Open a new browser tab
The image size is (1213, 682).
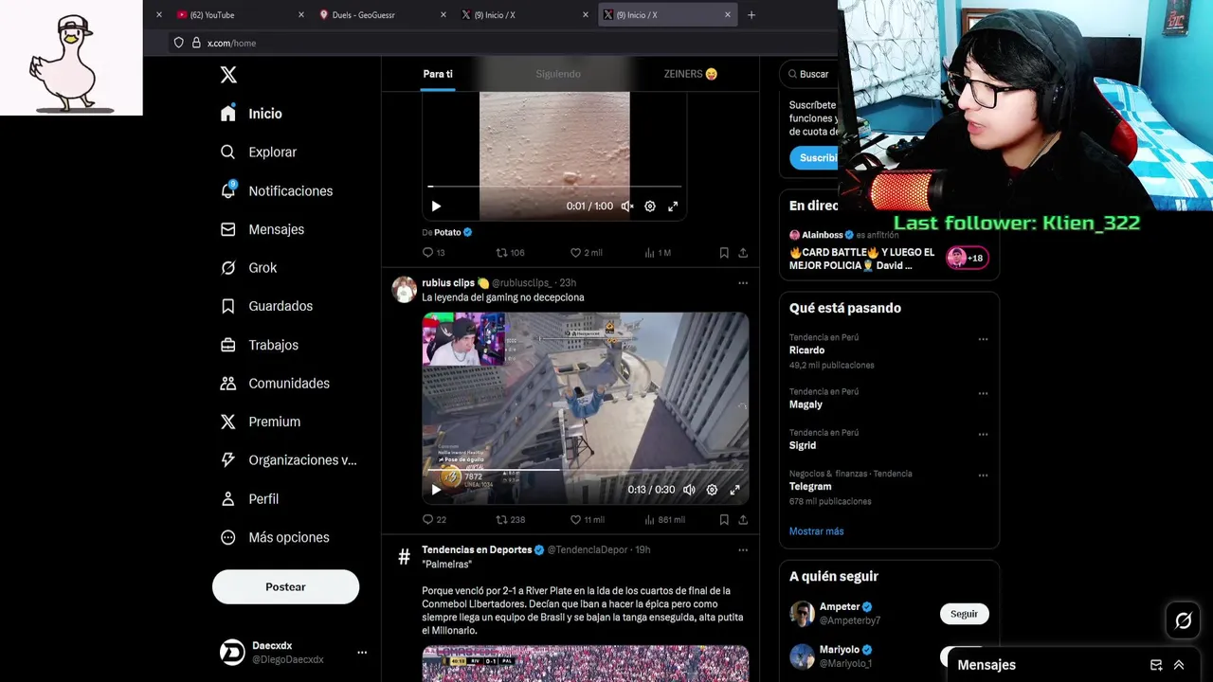[751, 15]
